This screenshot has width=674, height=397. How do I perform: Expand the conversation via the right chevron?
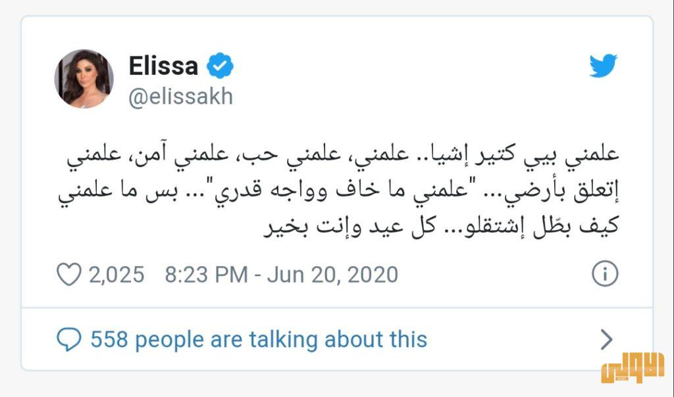tap(606, 339)
